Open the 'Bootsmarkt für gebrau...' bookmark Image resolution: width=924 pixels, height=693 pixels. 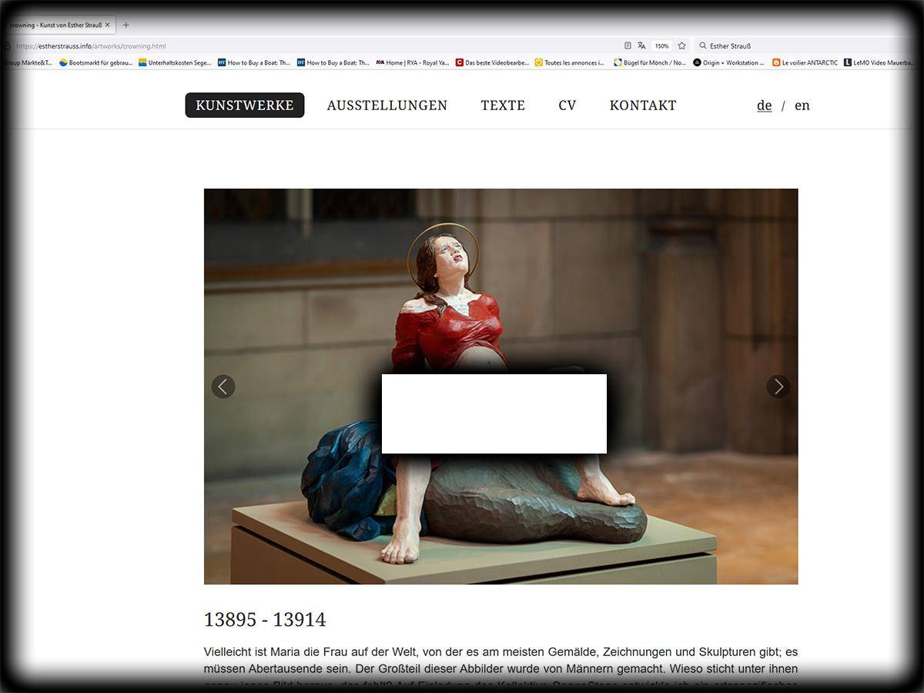(x=95, y=62)
